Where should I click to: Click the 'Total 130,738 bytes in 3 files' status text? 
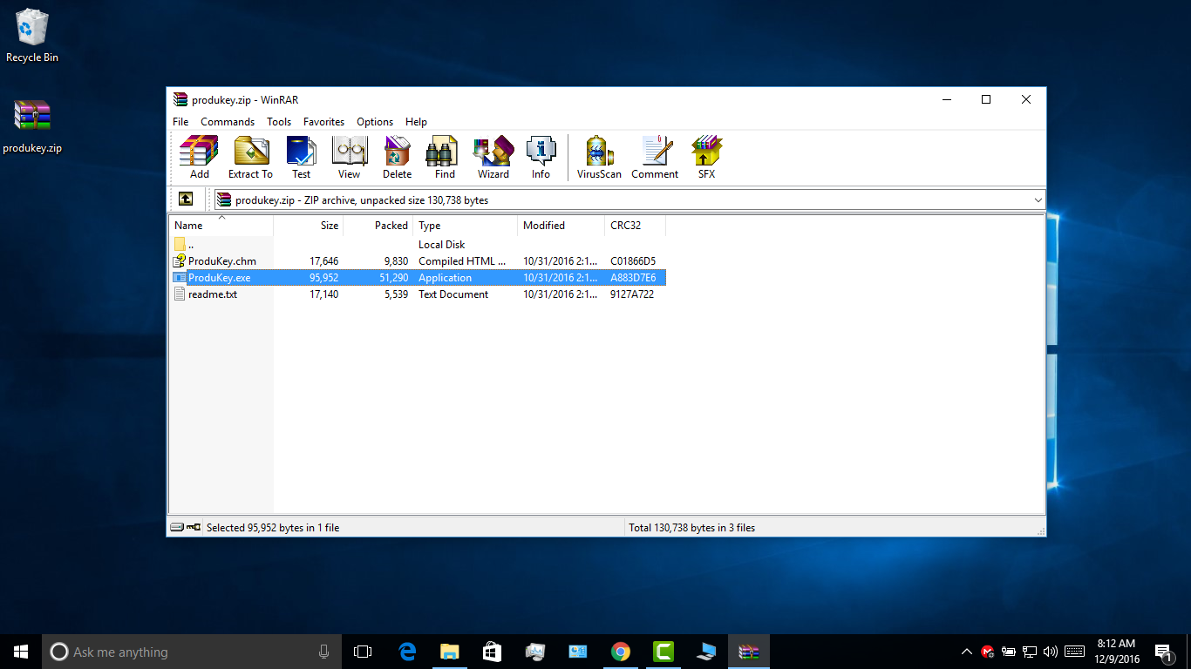pos(692,528)
